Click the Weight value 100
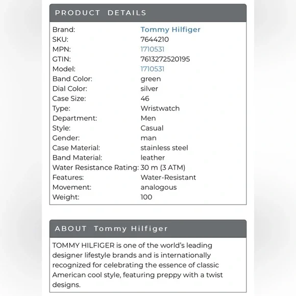Image resolution: width=296 pixels, height=296 pixels. (x=146, y=197)
